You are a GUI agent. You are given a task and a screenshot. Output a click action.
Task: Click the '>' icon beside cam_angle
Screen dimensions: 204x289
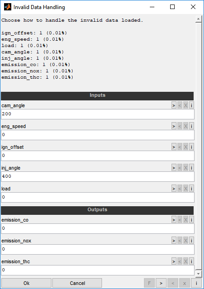pos(174,105)
